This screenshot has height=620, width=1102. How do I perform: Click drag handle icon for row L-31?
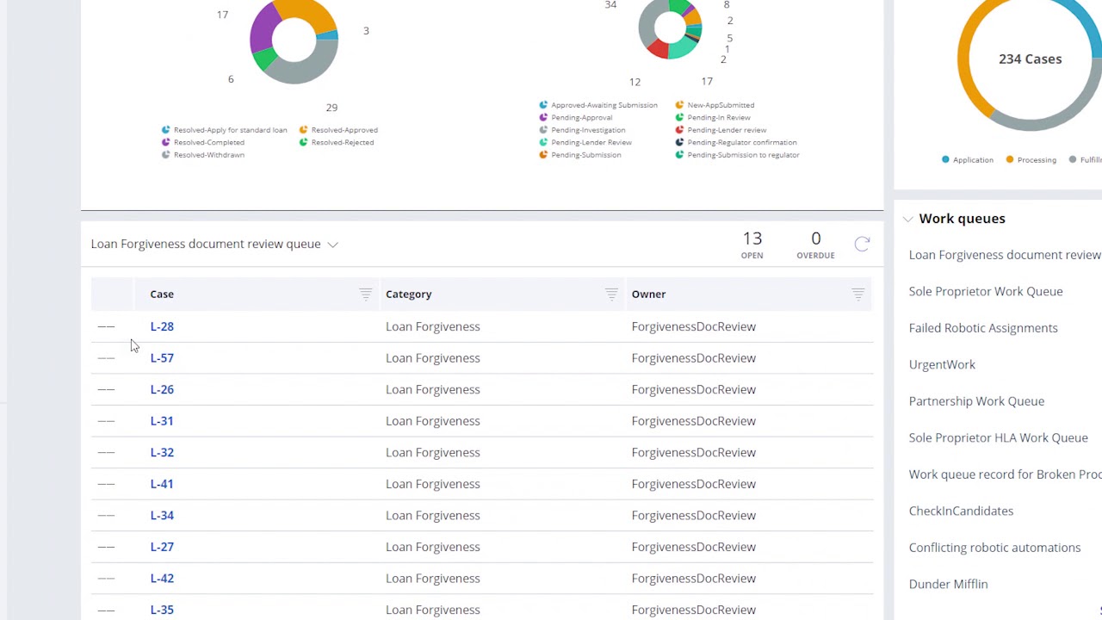106,421
